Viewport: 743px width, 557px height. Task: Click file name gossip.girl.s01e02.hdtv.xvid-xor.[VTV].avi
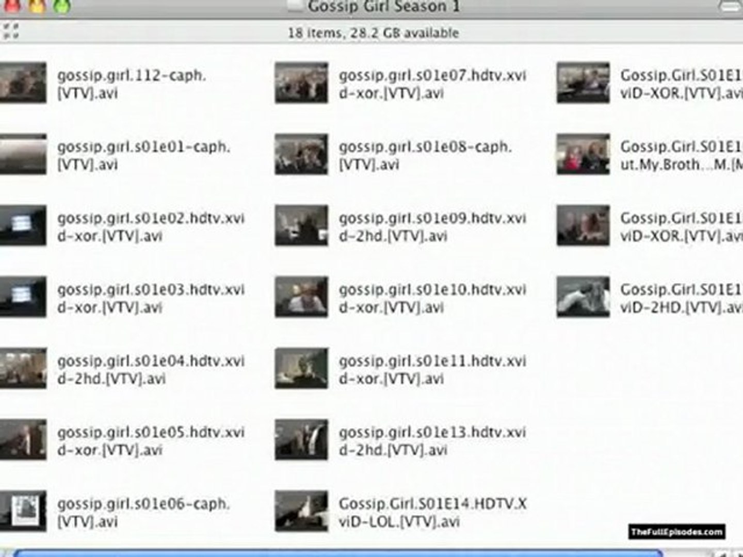point(151,226)
